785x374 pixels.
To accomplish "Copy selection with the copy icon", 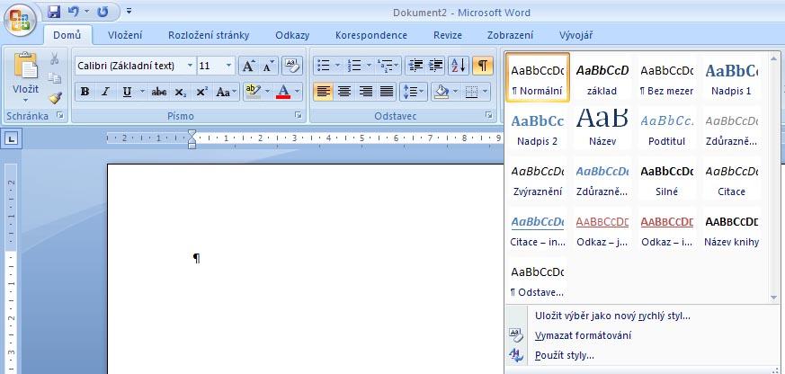I will coord(55,78).
